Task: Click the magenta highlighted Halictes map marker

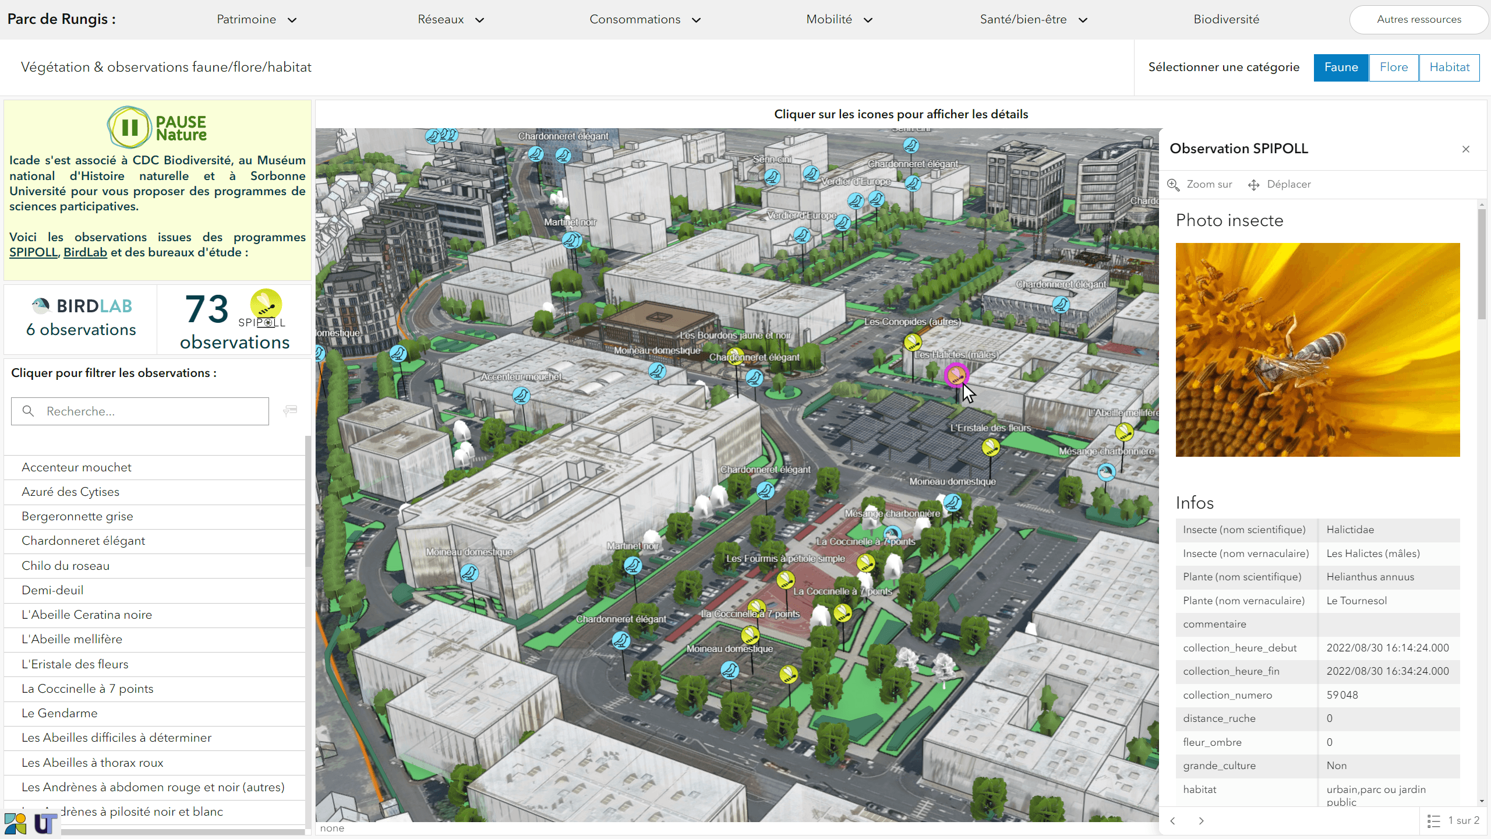Action: [955, 375]
